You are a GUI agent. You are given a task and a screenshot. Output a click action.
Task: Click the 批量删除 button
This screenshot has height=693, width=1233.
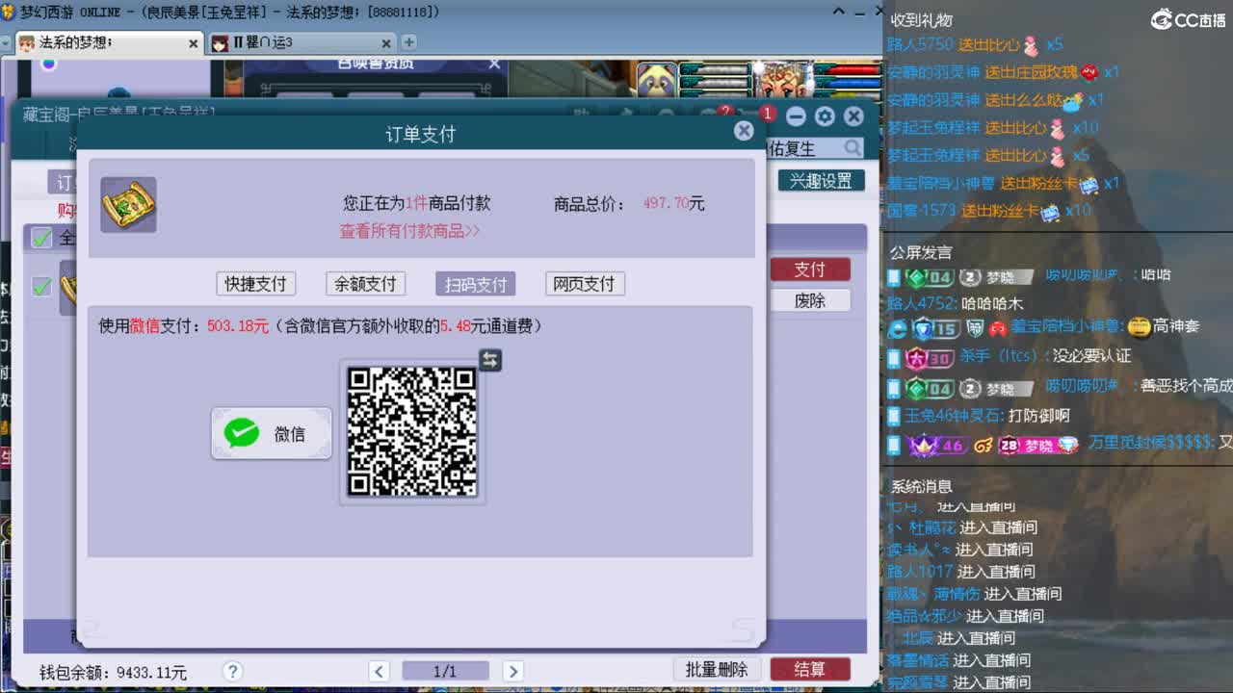[x=717, y=669]
